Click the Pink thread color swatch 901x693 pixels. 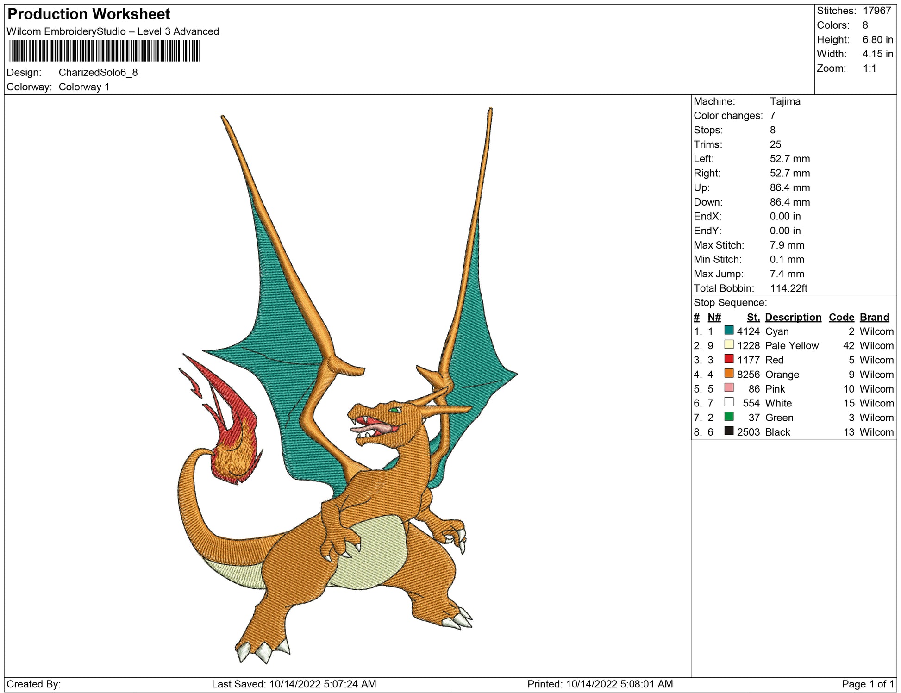729,387
